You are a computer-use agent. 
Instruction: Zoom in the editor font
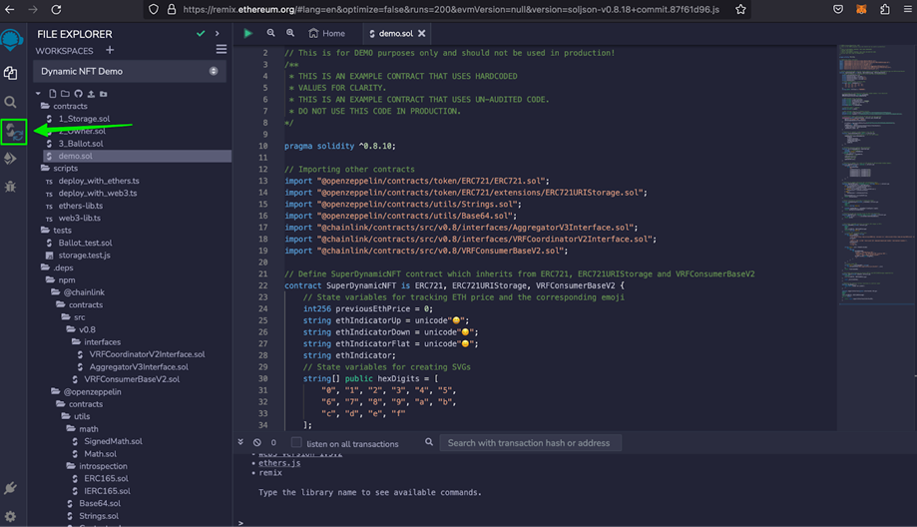[x=290, y=33]
